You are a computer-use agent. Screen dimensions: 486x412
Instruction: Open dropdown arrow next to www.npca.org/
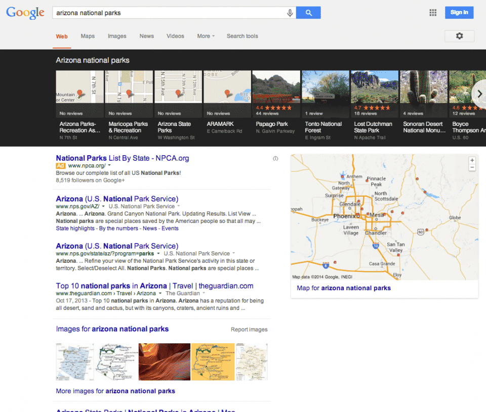pos(109,166)
